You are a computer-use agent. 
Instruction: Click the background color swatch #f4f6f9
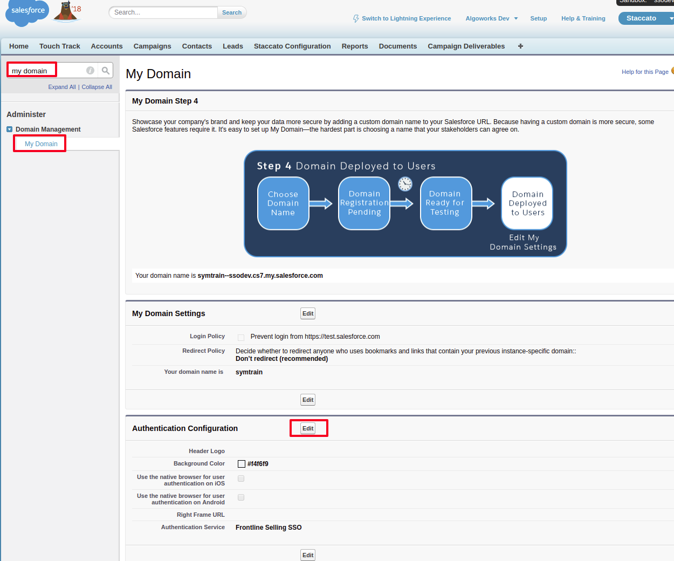pos(242,464)
